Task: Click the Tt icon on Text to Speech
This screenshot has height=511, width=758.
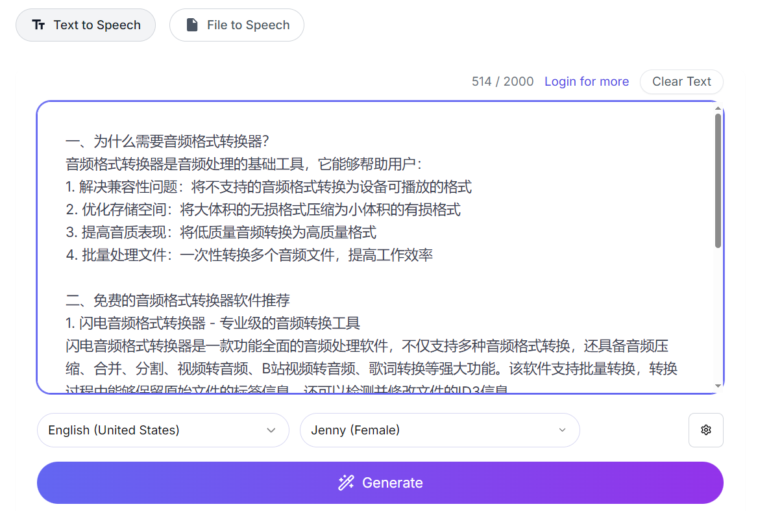Action: tap(39, 25)
